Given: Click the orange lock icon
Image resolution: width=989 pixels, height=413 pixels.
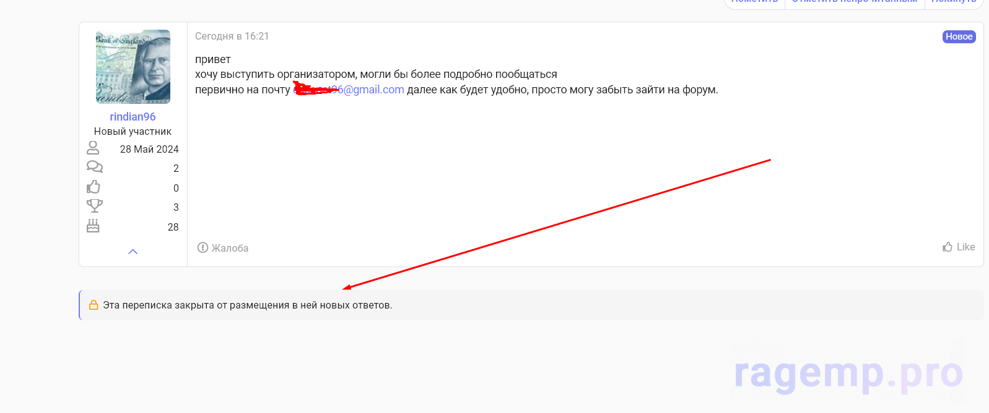Looking at the screenshot, I should [x=94, y=305].
